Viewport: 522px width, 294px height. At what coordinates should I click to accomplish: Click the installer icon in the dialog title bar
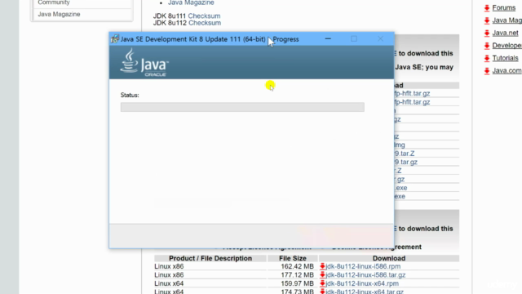115,39
